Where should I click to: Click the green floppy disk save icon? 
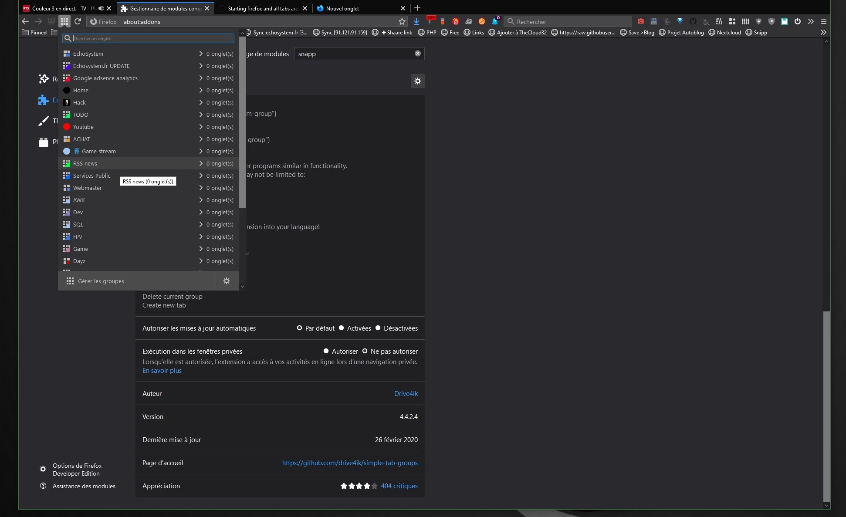pyautogui.click(x=785, y=21)
